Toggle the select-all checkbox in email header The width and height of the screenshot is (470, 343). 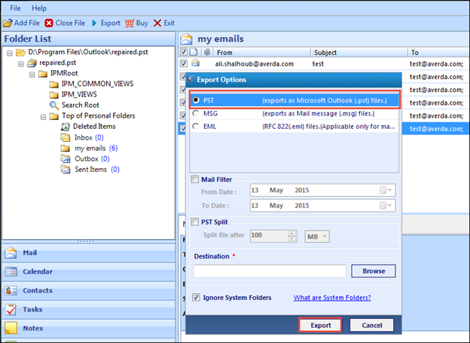click(184, 52)
